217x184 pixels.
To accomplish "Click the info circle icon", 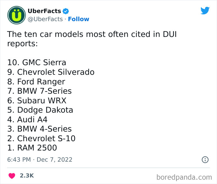I will [x=205, y=160].
